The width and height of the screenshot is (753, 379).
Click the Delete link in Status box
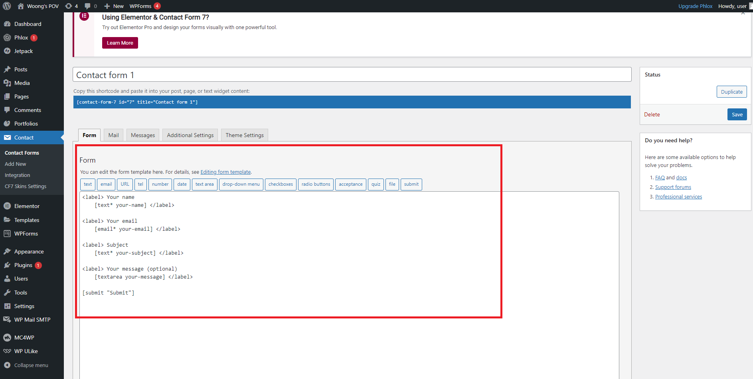pyautogui.click(x=652, y=114)
